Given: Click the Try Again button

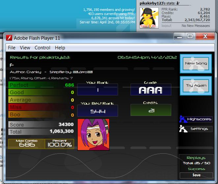Looking at the screenshot, I should tap(196, 86).
